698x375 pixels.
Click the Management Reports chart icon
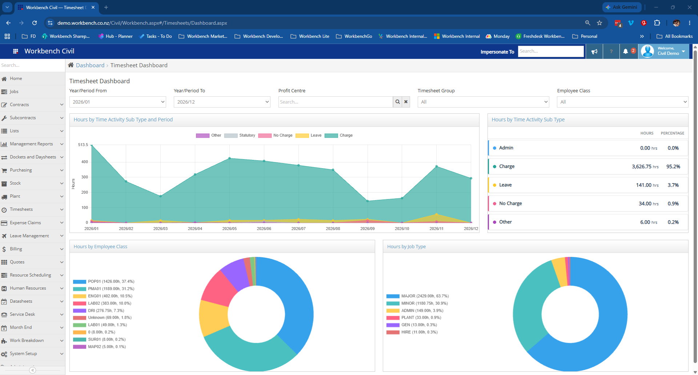pyautogui.click(x=4, y=144)
